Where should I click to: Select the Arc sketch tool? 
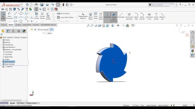click(21, 18)
